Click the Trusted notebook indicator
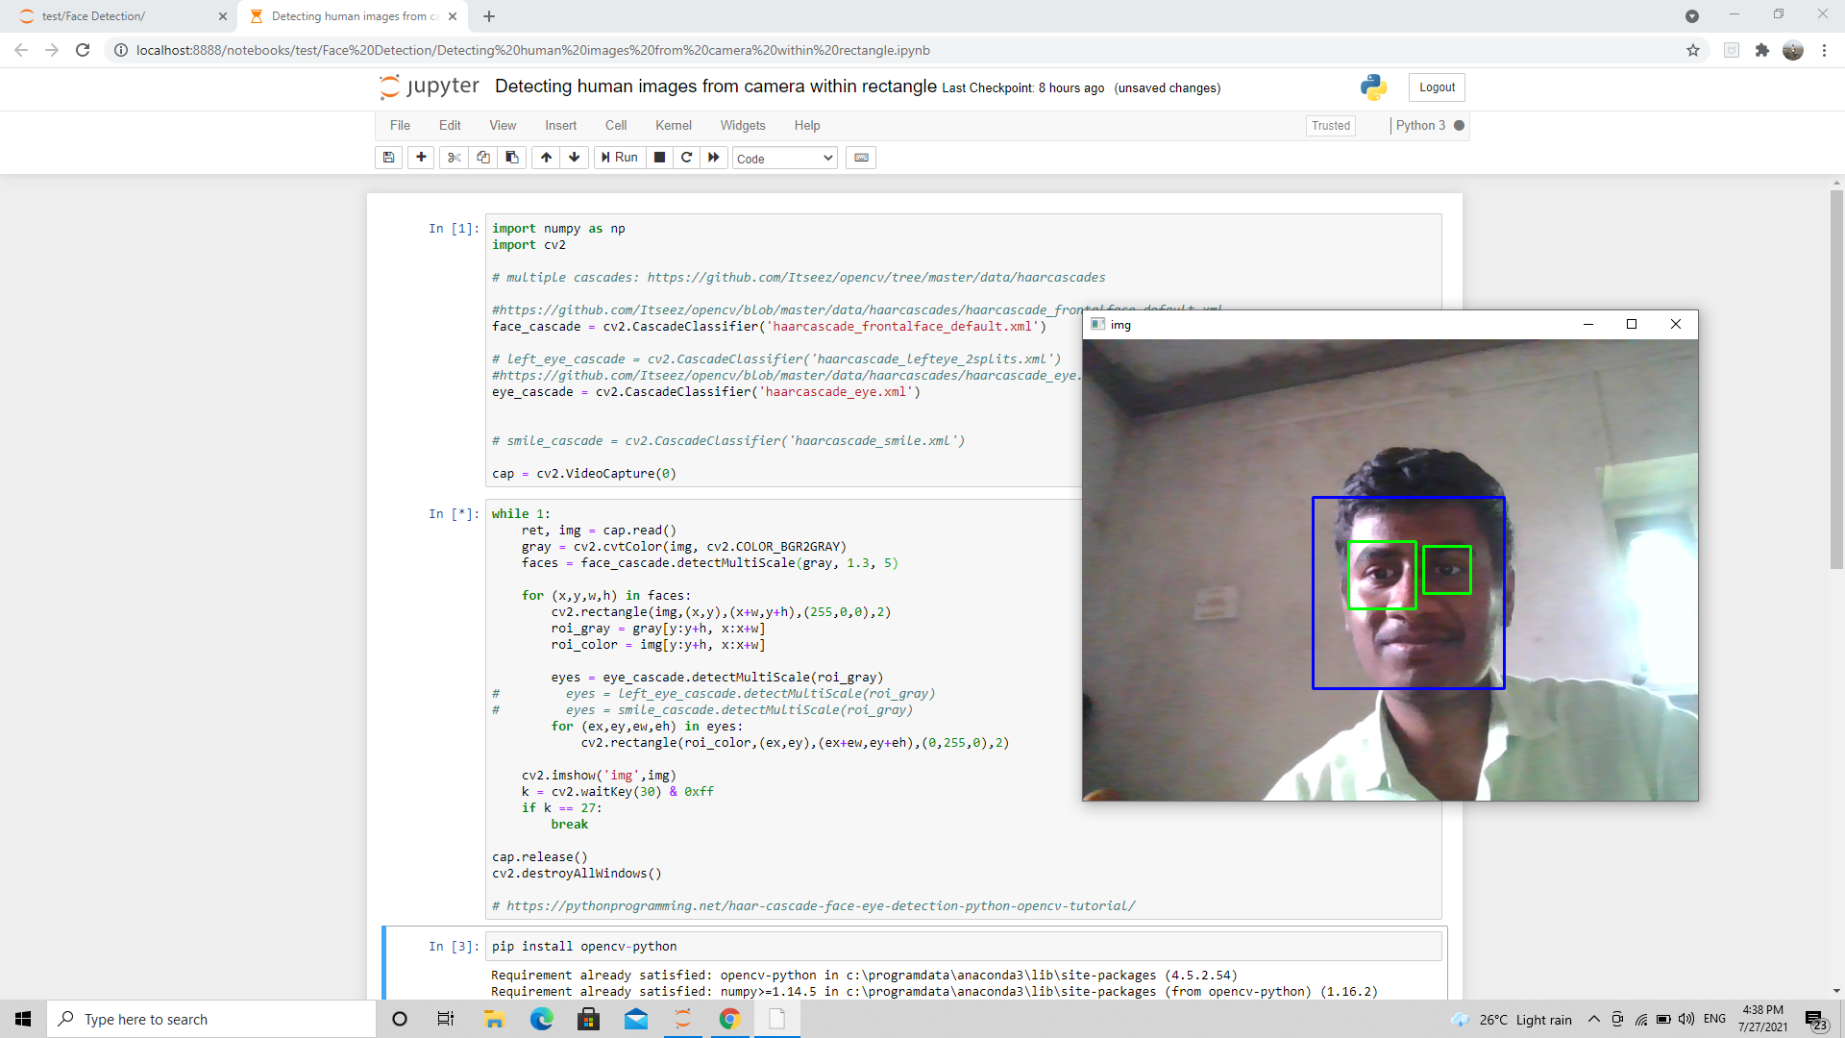The image size is (1845, 1038). coord(1330,125)
